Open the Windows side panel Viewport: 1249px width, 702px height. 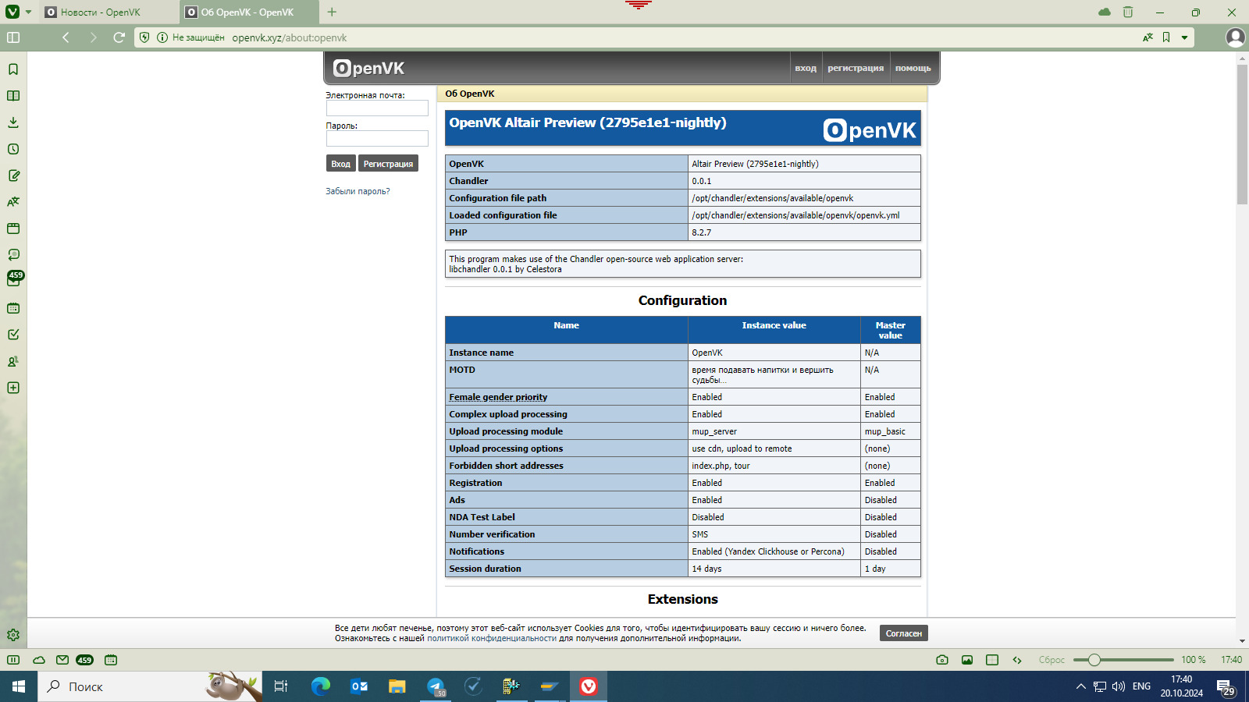[13, 229]
